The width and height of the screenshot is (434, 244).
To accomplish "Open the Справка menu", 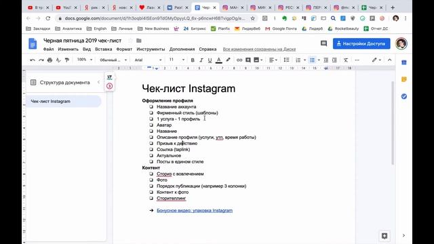I will point(208,49).
